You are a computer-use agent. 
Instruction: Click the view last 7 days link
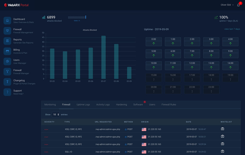[x=232, y=29]
